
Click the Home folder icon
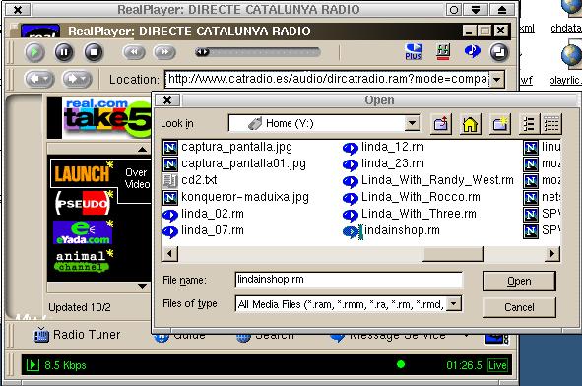(x=470, y=124)
